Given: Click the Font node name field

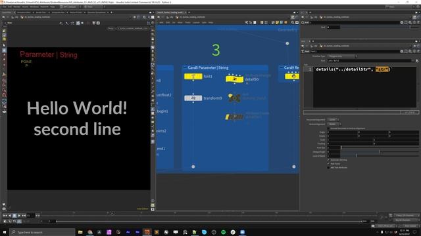Looking at the screenshot, I should tap(355, 51).
